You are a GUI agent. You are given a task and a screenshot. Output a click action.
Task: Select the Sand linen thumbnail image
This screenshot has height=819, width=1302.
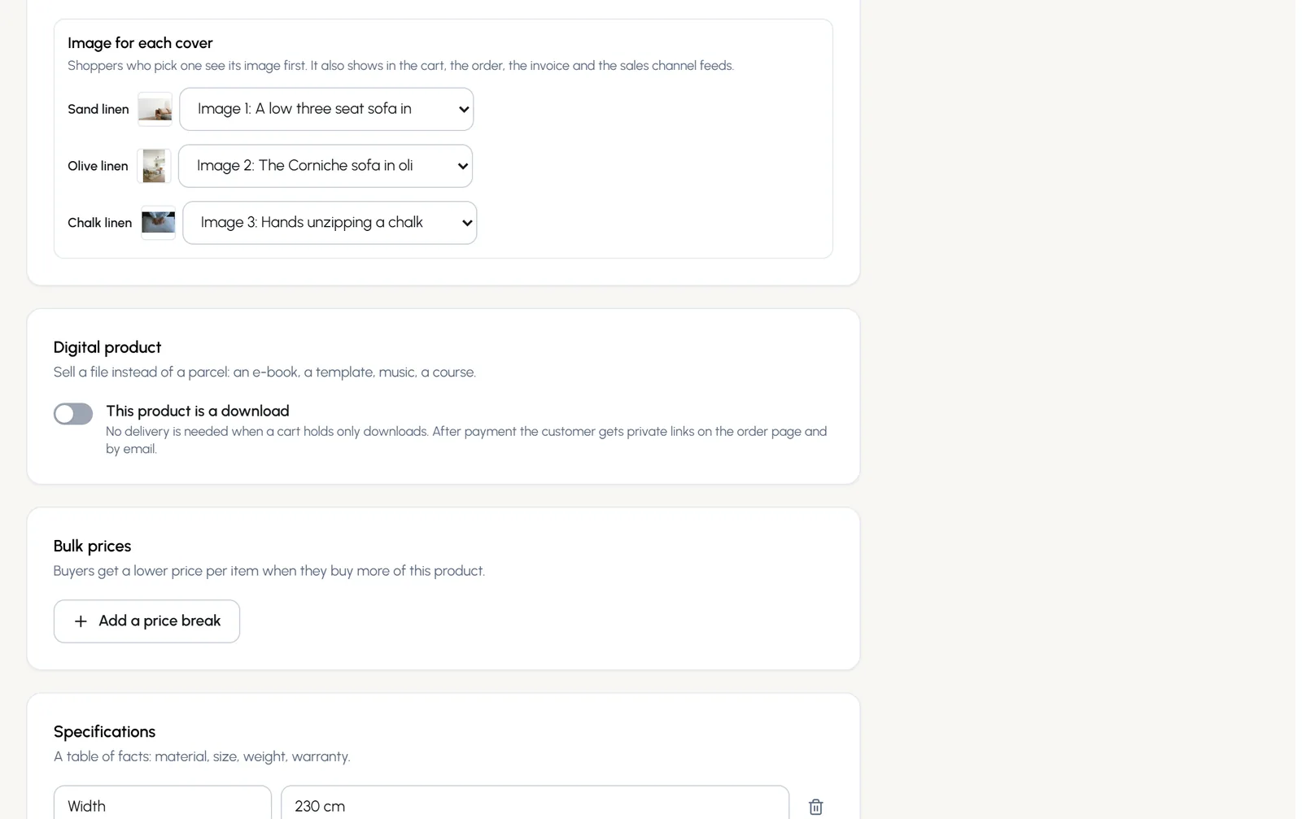click(155, 109)
